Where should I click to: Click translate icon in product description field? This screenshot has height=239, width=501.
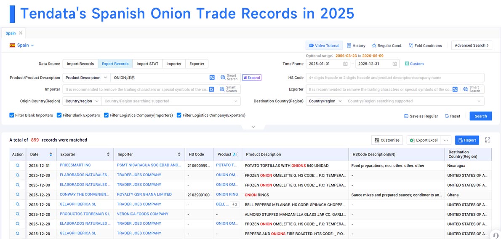tap(212, 78)
